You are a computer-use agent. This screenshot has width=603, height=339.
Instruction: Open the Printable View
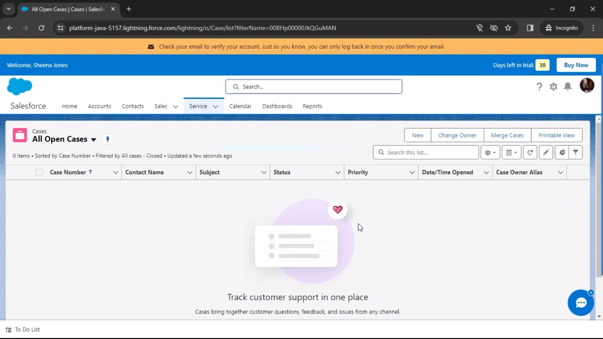tap(557, 135)
